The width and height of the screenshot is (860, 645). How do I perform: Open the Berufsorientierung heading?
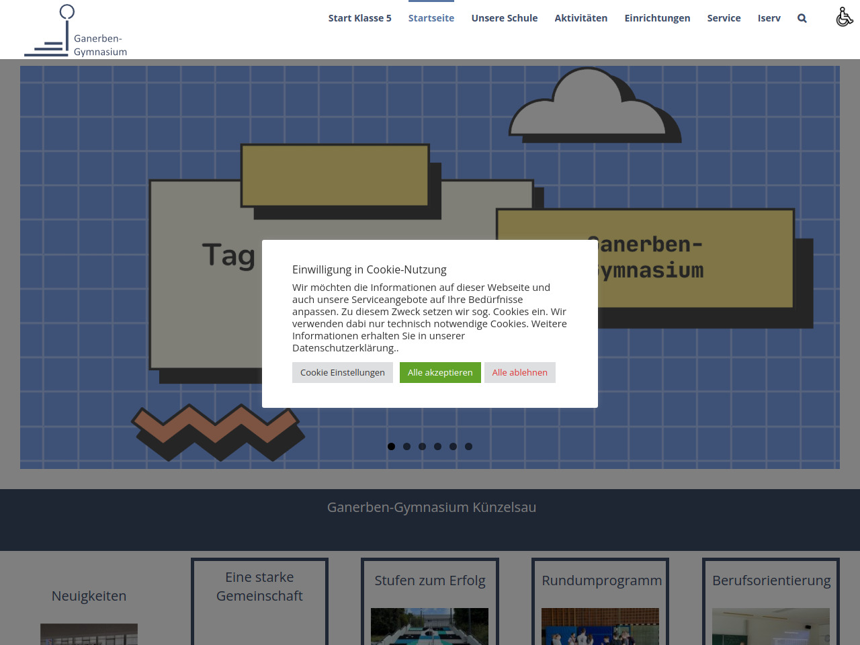(x=771, y=580)
